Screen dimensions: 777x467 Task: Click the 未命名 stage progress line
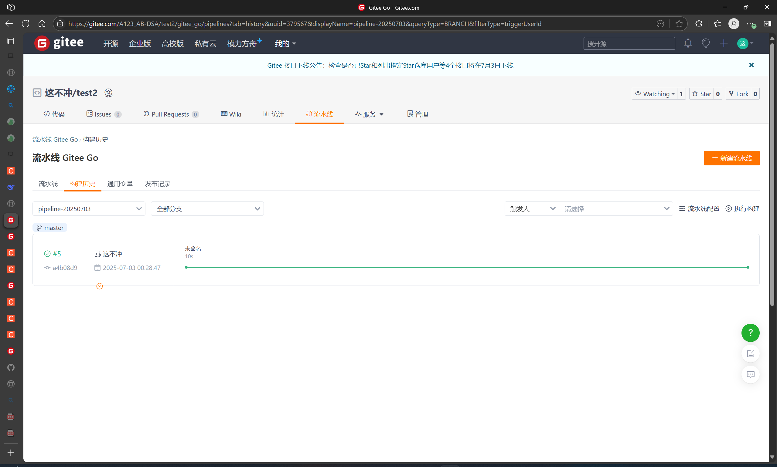(467, 267)
